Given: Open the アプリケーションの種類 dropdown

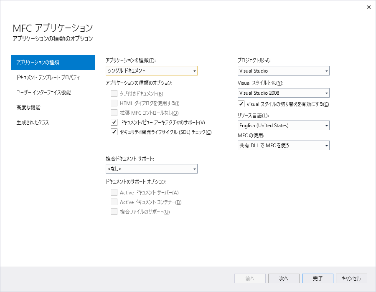Looking at the screenshot, I should click(x=194, y=70).
